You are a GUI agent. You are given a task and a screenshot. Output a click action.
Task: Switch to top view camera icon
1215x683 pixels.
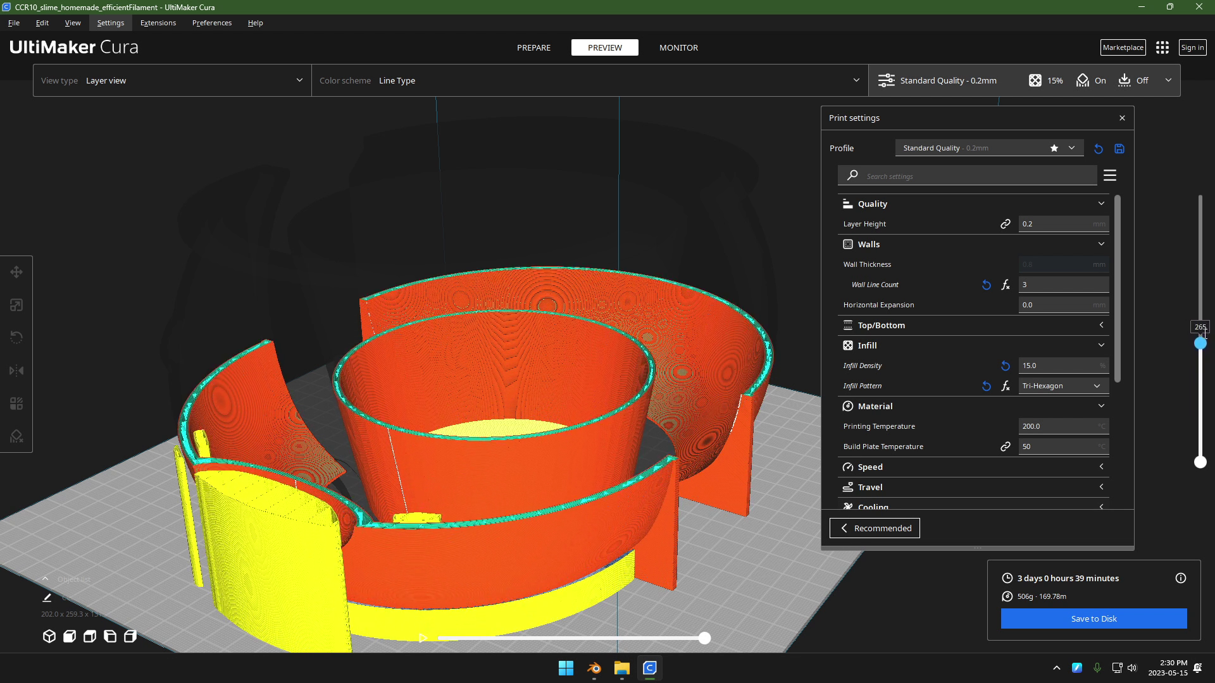pos(90,636)
